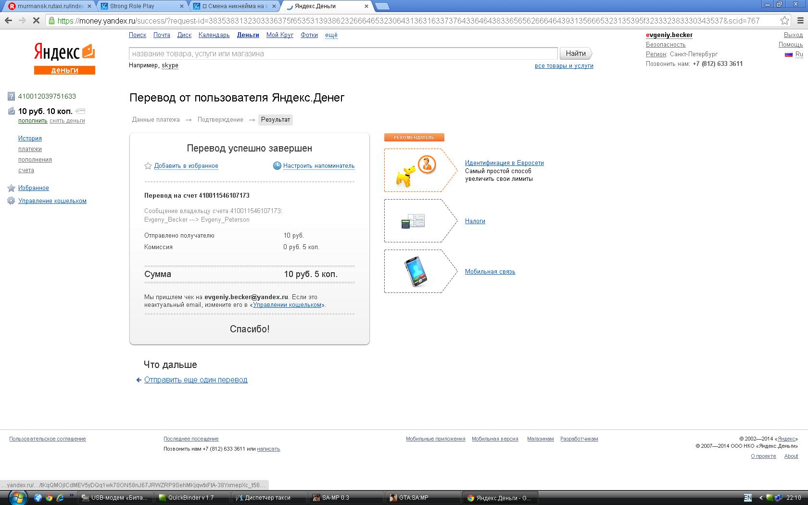This screenshot has width=808, height=505.
Task: Open счета in left sidebar
Action: click(x=26, y=170)
